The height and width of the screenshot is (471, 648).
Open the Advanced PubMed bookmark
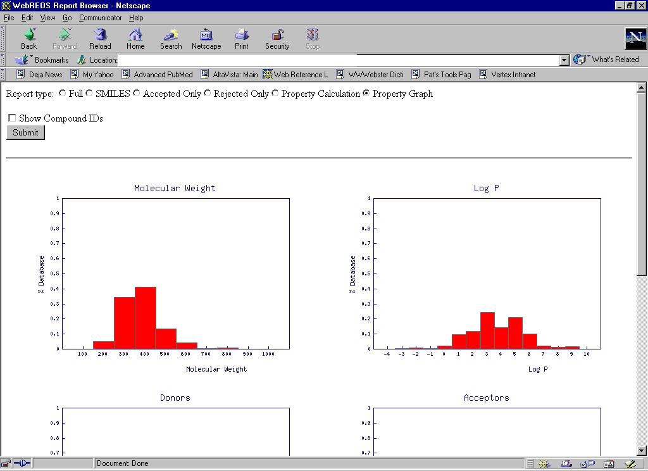[x=158, y=75]
